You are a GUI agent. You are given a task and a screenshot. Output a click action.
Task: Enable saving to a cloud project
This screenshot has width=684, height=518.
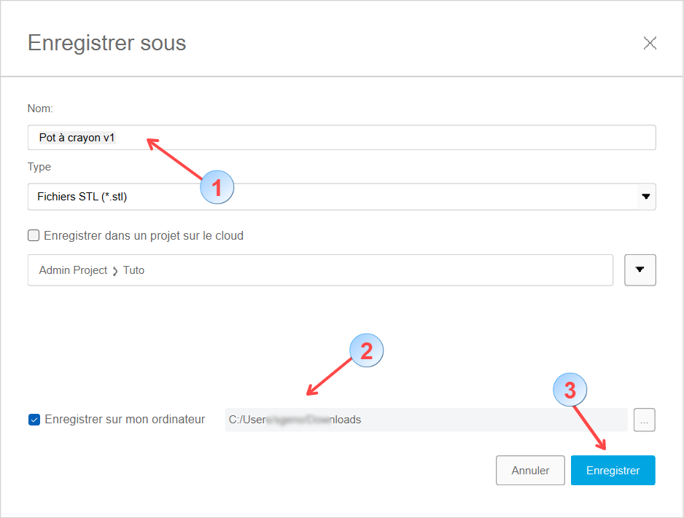point(34,235)
